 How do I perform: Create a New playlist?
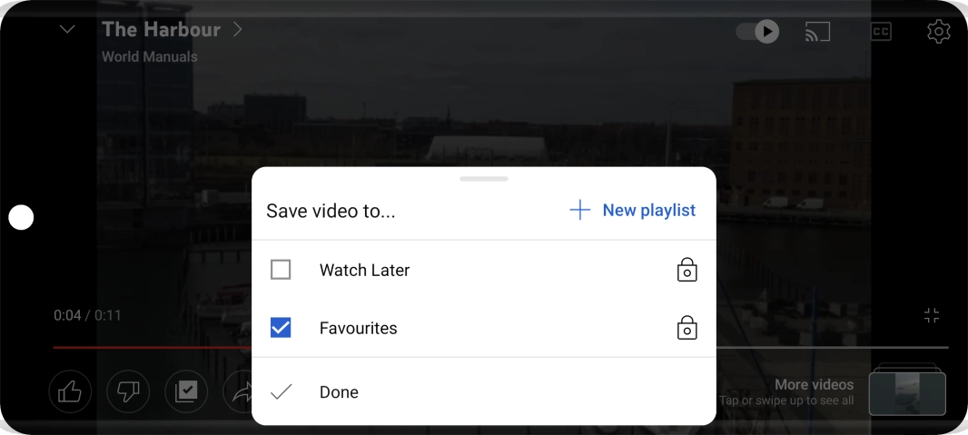tap(633, 211)
